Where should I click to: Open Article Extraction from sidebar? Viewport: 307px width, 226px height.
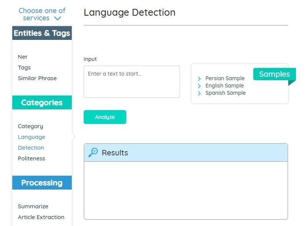point(41,217)
